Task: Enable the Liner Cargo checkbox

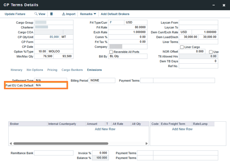Action: coord(182,47)
